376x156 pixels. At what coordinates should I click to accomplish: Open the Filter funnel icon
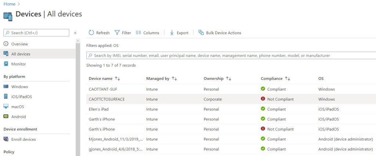pyautogui.click(x=117, y=33)
